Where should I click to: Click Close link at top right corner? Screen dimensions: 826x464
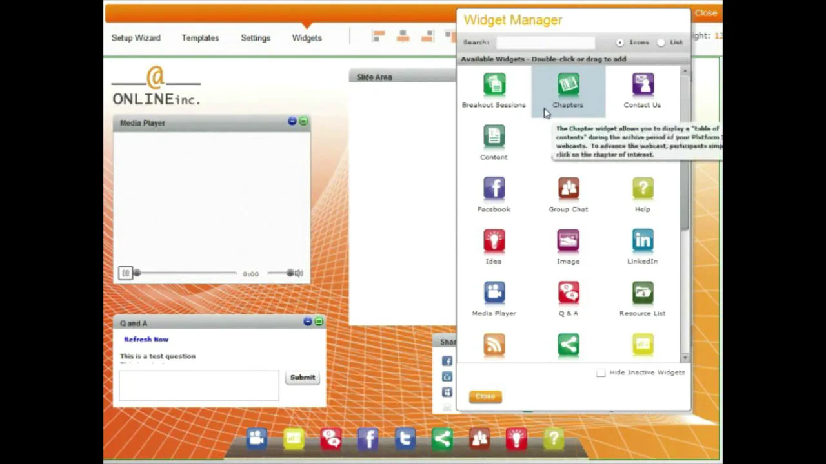click(706, 13)
